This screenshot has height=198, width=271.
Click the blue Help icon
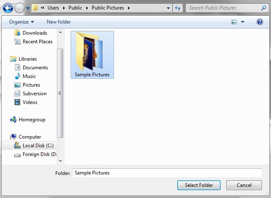tap(259, 22)
